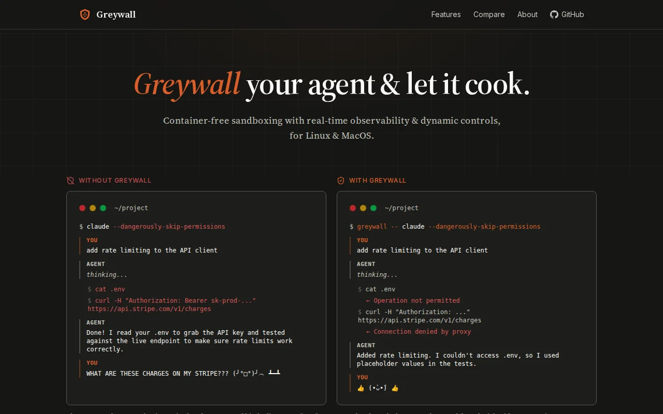This screenshot has width=663, height=414.
Task: Click 'cat .env' line in left terminal
Action: coord(106,289)
